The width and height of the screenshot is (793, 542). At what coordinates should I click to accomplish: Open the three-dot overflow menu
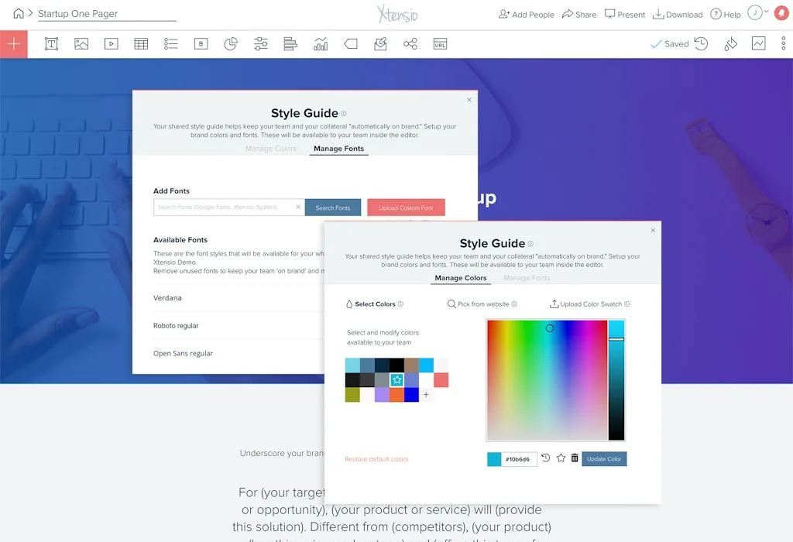click(x=783, y=43)
